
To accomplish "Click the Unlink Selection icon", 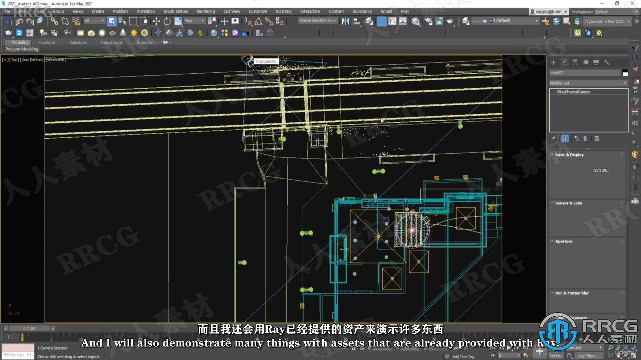I will [65, 21].
